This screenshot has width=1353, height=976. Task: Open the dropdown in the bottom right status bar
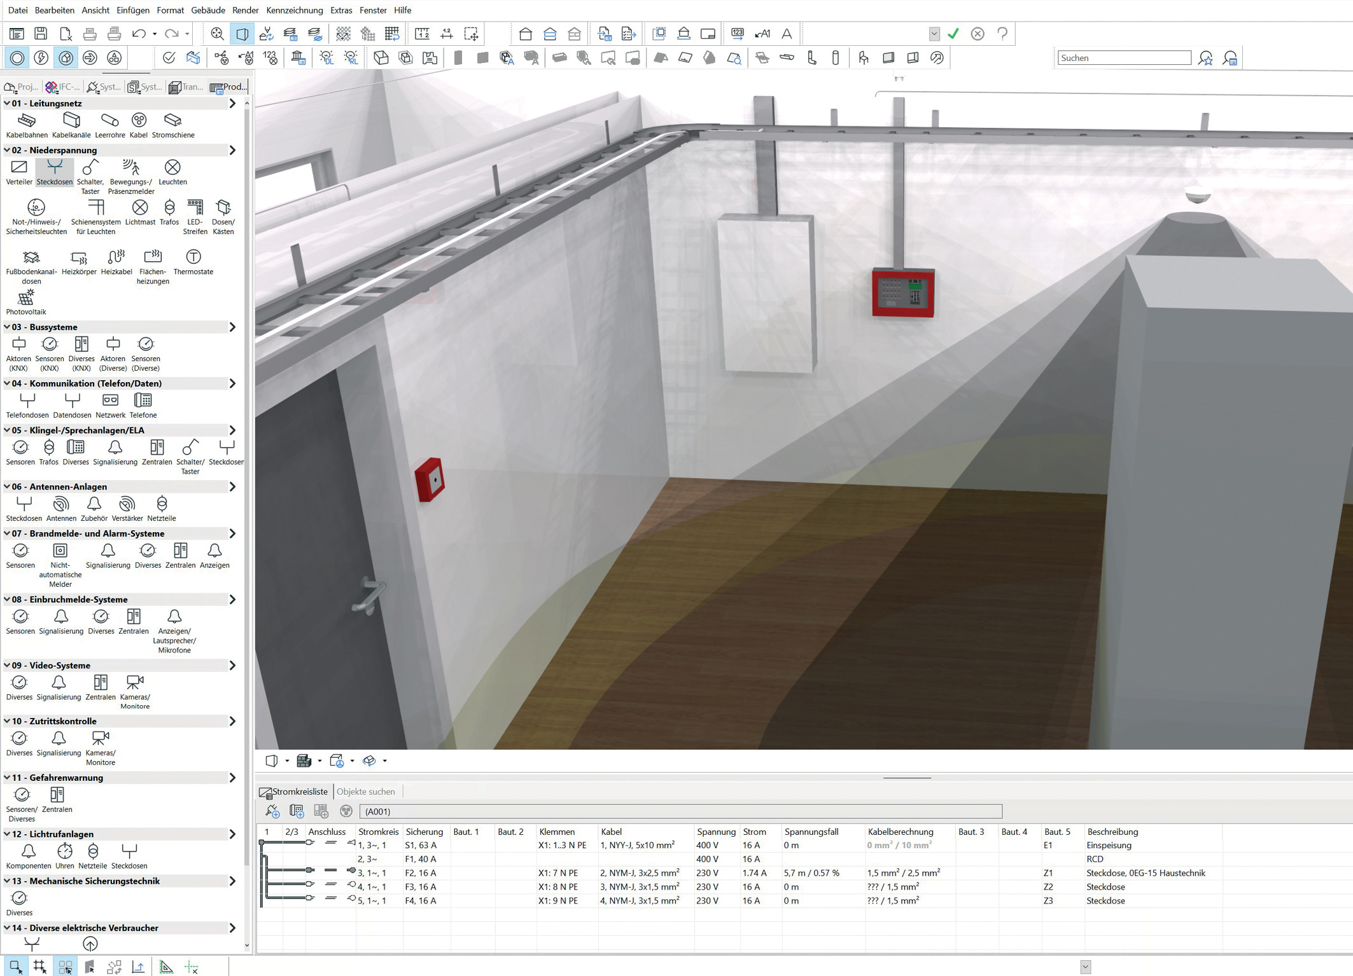(1086, 966)
